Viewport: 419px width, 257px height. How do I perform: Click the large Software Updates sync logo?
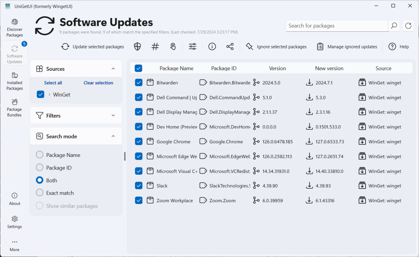point(45,25)
